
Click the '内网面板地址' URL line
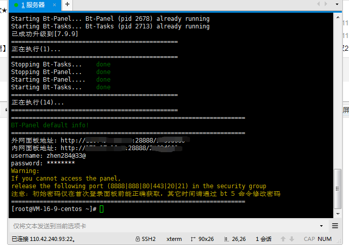97,148
